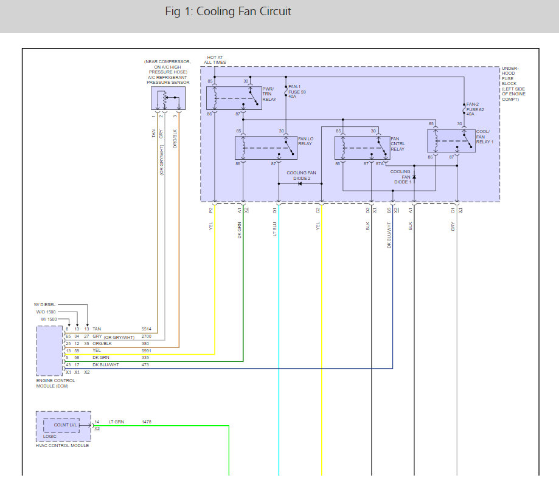The image size is (559, 492).
Task: Click the 'A/C REFRIGERANT PRESSURE SENSOR' caption
Action: pos(167,80)
